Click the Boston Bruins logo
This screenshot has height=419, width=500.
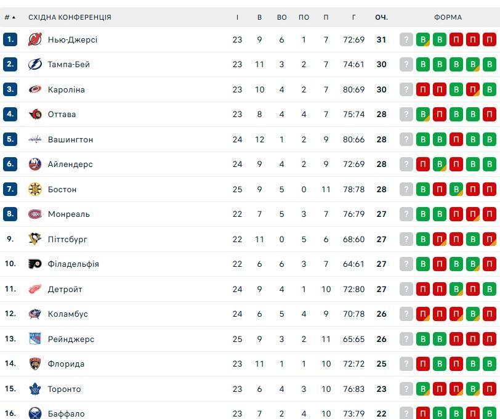tap(35, 189)
